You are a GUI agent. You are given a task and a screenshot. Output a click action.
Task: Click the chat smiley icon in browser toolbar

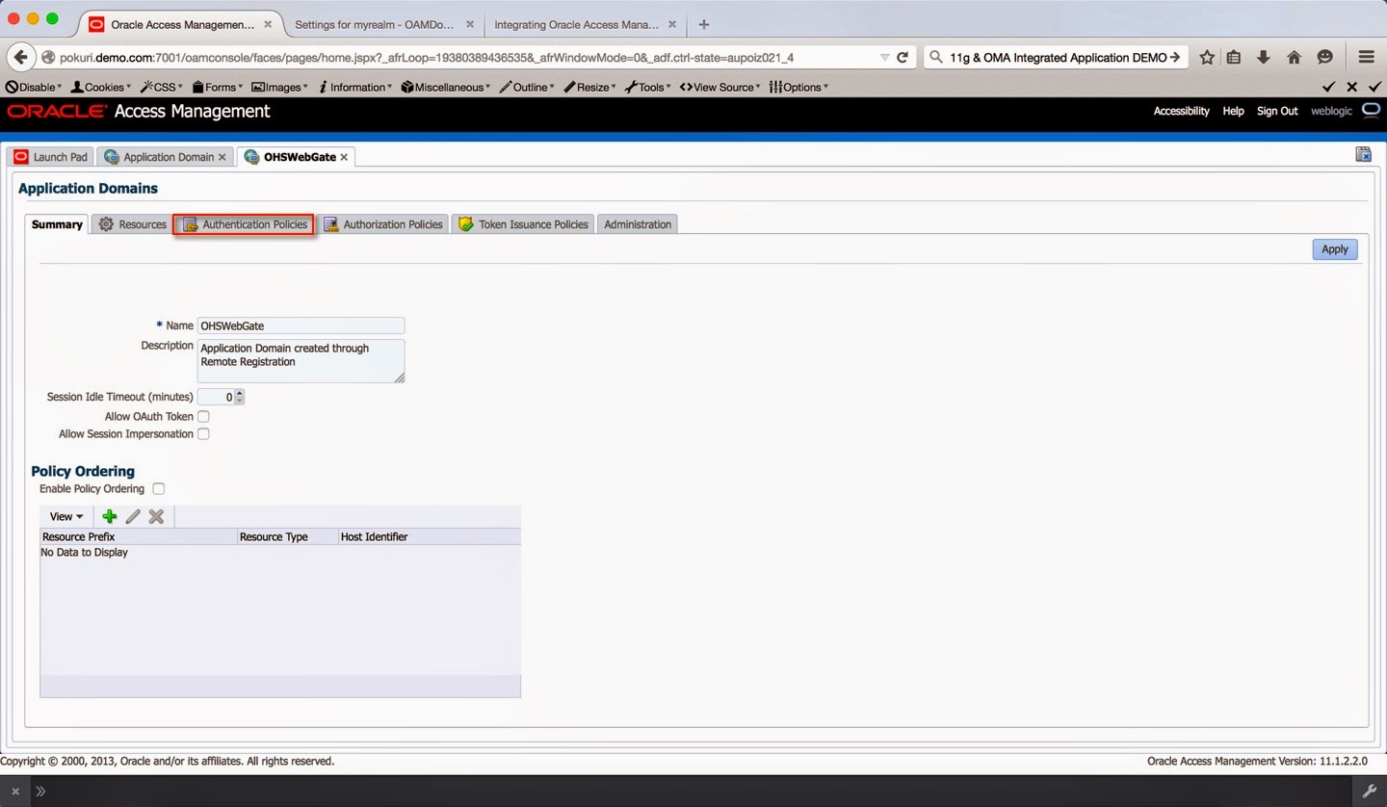click(1325, 57)
